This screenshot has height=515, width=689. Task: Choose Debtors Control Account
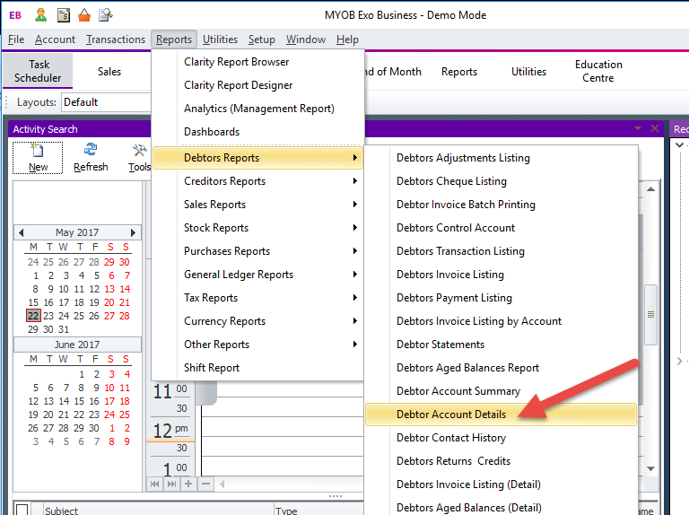point(501,228)
